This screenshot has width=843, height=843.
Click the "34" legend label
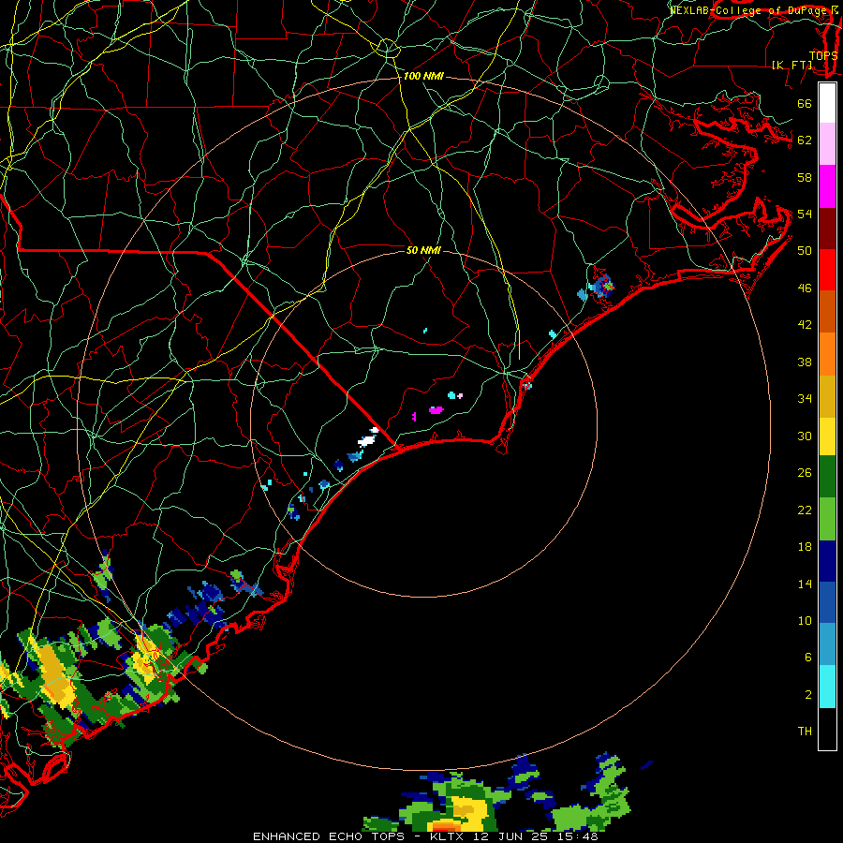pos(805,399)
